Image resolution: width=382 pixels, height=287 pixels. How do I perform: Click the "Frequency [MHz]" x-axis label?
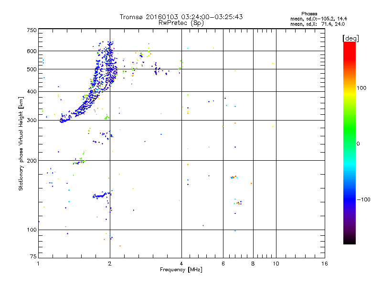pos(181,270)
